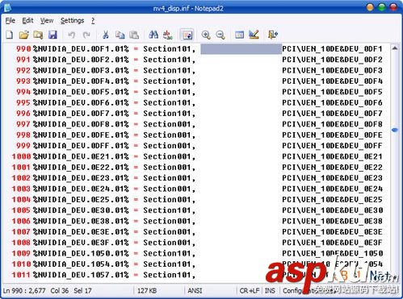
Task: Open the Replace text tool
Action: pos(168,35)
